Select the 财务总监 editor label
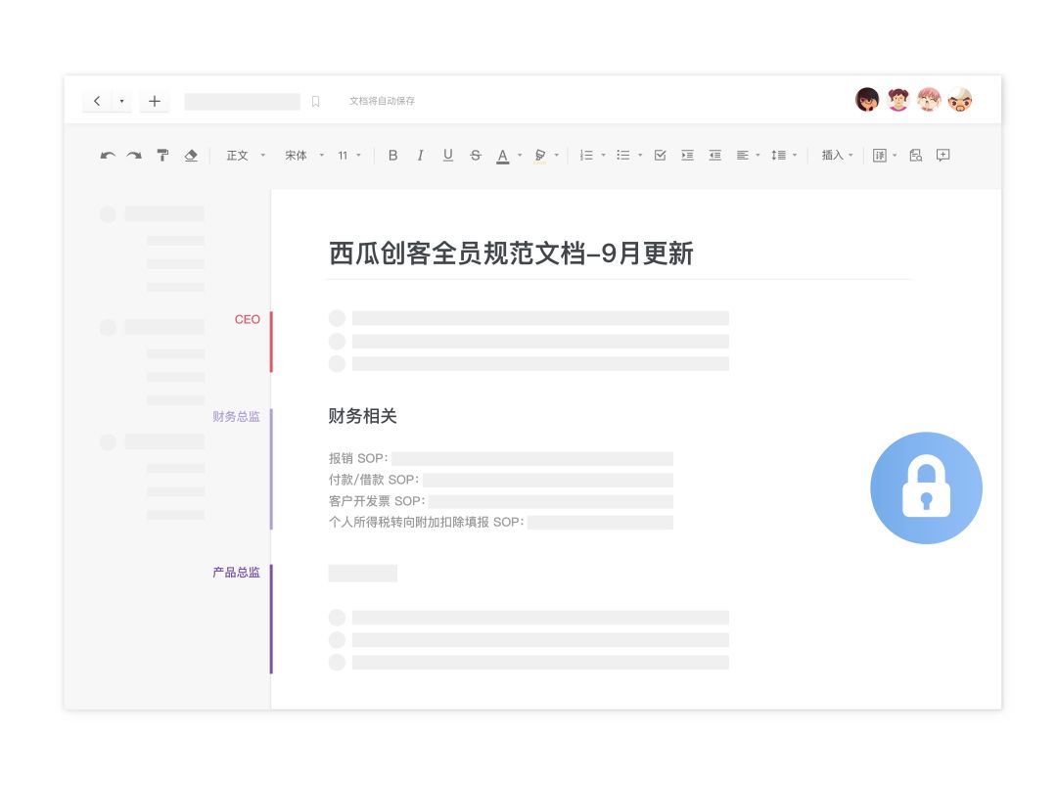Screen dimensions: 1057x786 236,417
